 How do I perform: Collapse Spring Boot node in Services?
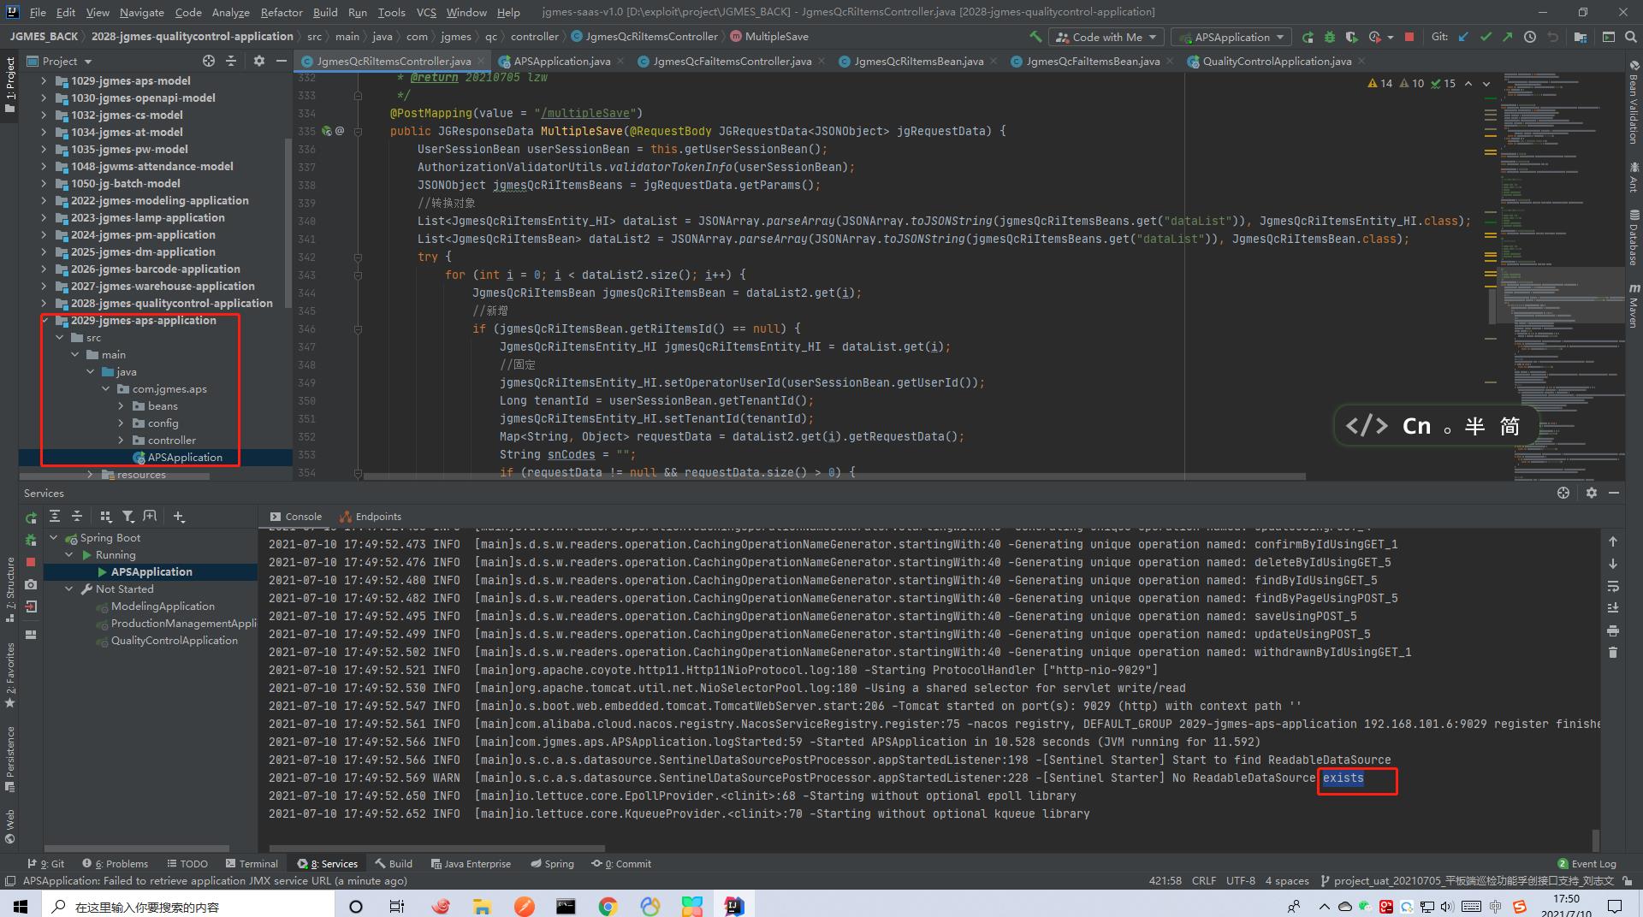pyautogui.click(x=54, y=537)
